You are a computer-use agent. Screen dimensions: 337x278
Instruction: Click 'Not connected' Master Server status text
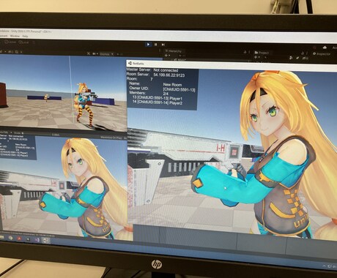click(166, 70)
